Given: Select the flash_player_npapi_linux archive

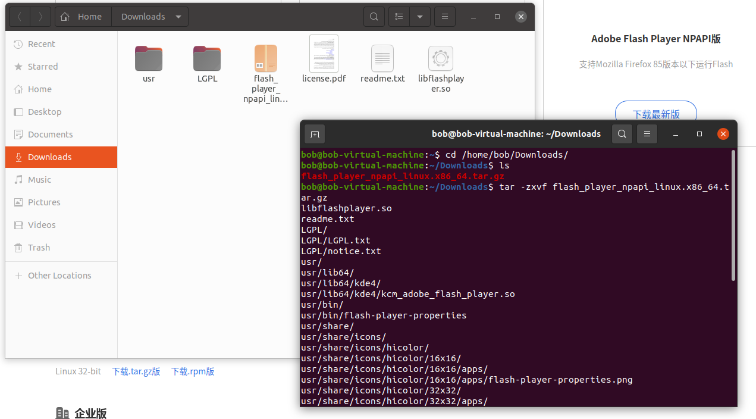Looking at the screenshot, I should [265, 58].
